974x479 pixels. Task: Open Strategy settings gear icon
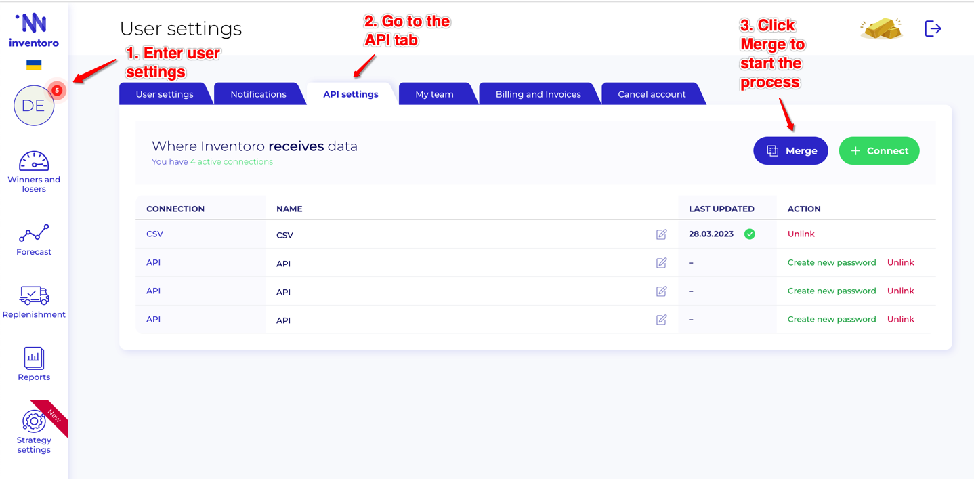coord(34,421)
